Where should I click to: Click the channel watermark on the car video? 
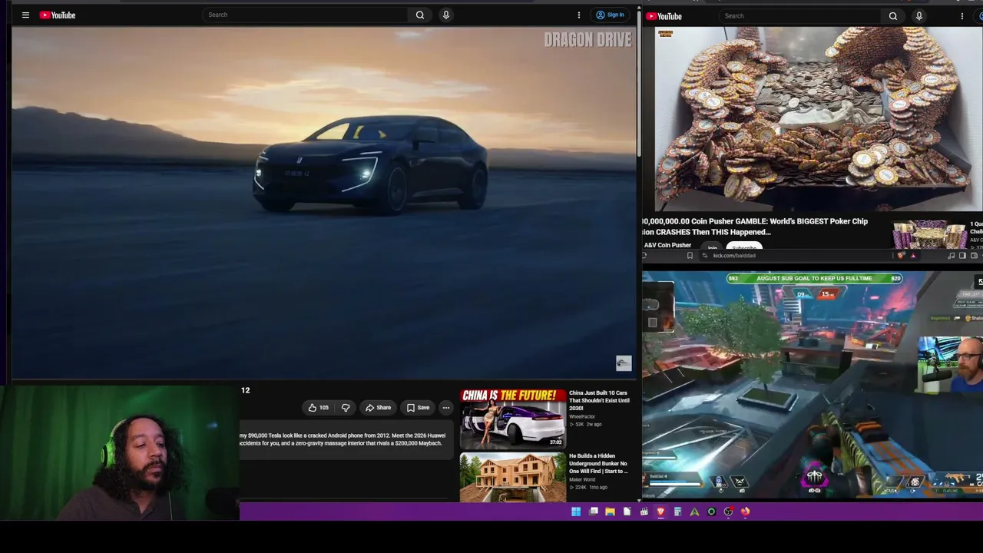click(624, 363)
